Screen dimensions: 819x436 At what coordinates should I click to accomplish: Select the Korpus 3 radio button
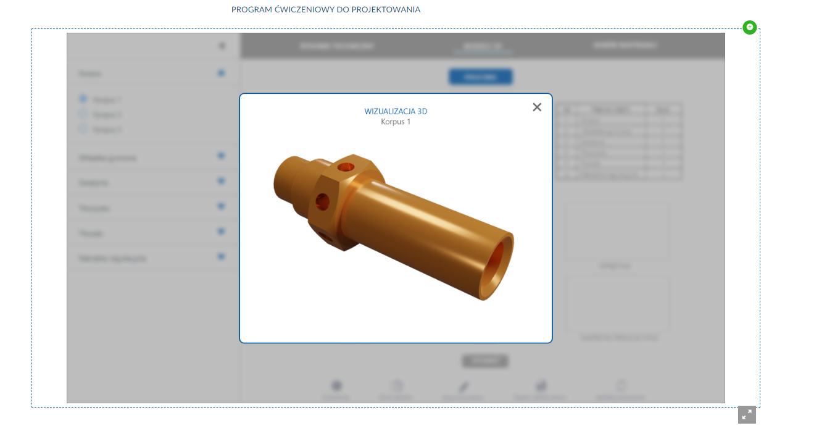(x=83, y=129)
